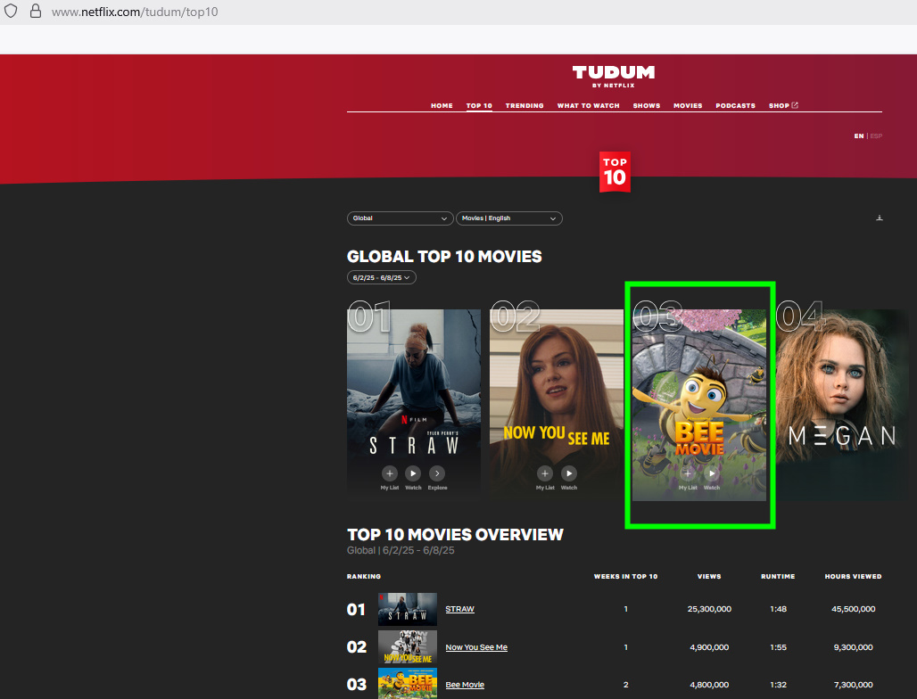This screenshot has width=917, height=699.
Task: Select the Top 10 nav tab
Action: coord(479,106)
